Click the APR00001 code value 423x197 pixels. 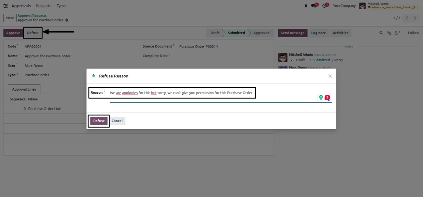click(33, 47)
